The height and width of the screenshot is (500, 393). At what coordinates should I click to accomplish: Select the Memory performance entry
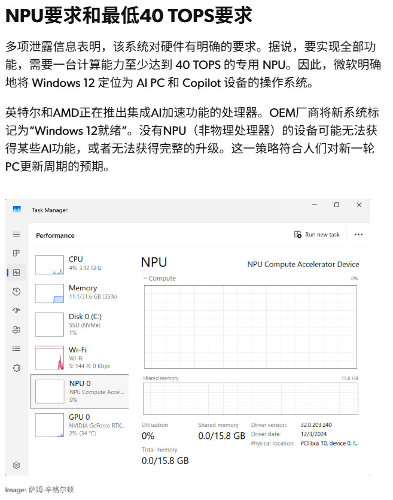click(80, 293)
